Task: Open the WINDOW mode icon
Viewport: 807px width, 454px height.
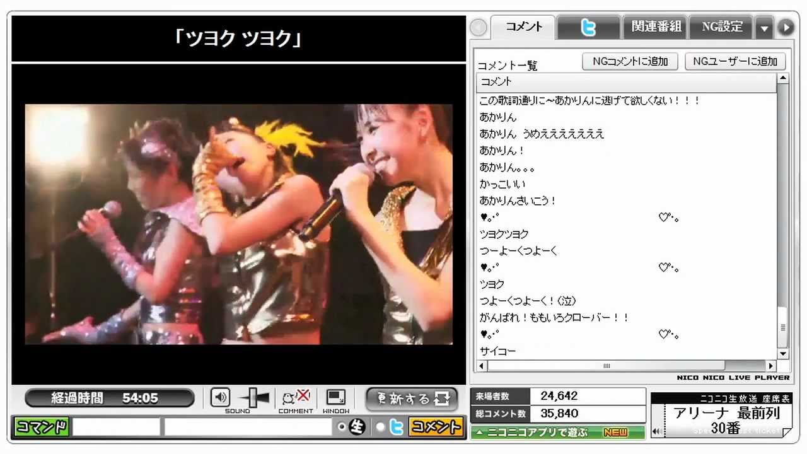Action: tap(336, 397)
